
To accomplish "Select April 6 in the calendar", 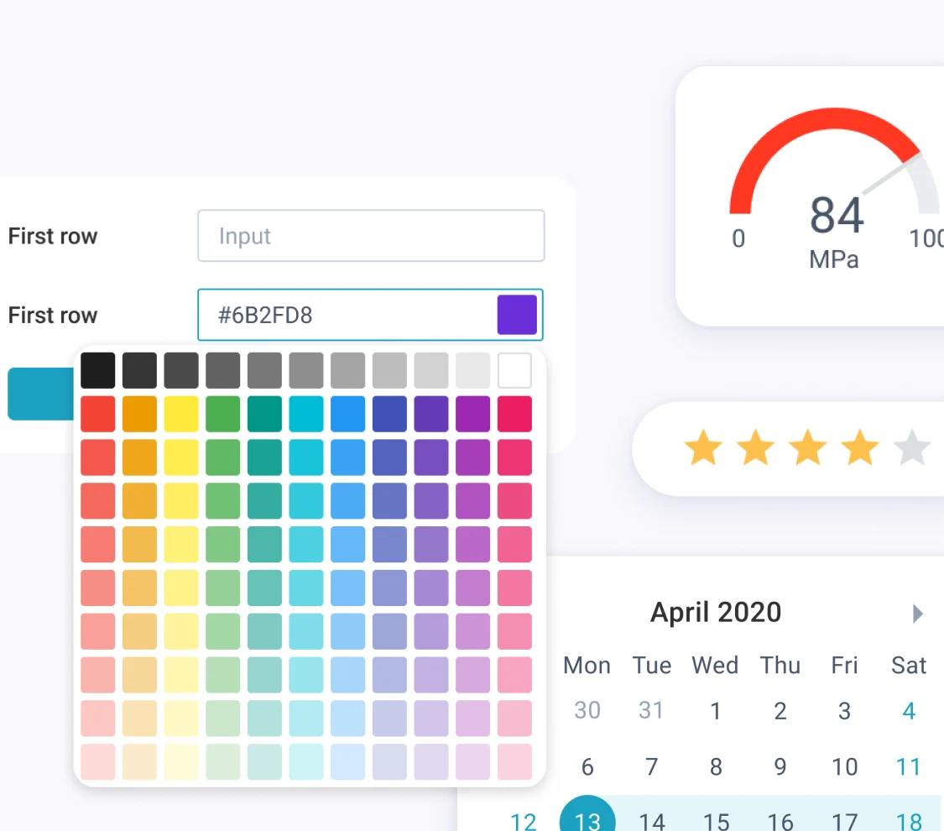I will (x=587, y=767).
